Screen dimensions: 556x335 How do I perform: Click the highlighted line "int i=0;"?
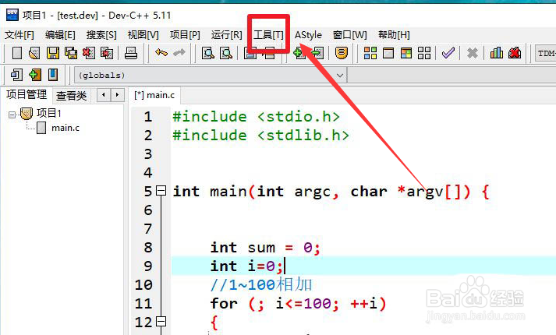(246, 266)
